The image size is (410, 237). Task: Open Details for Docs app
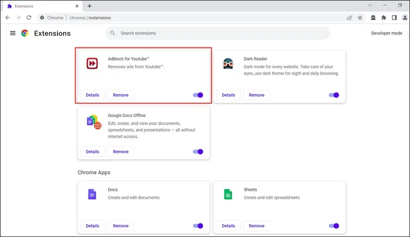[92, 226]
